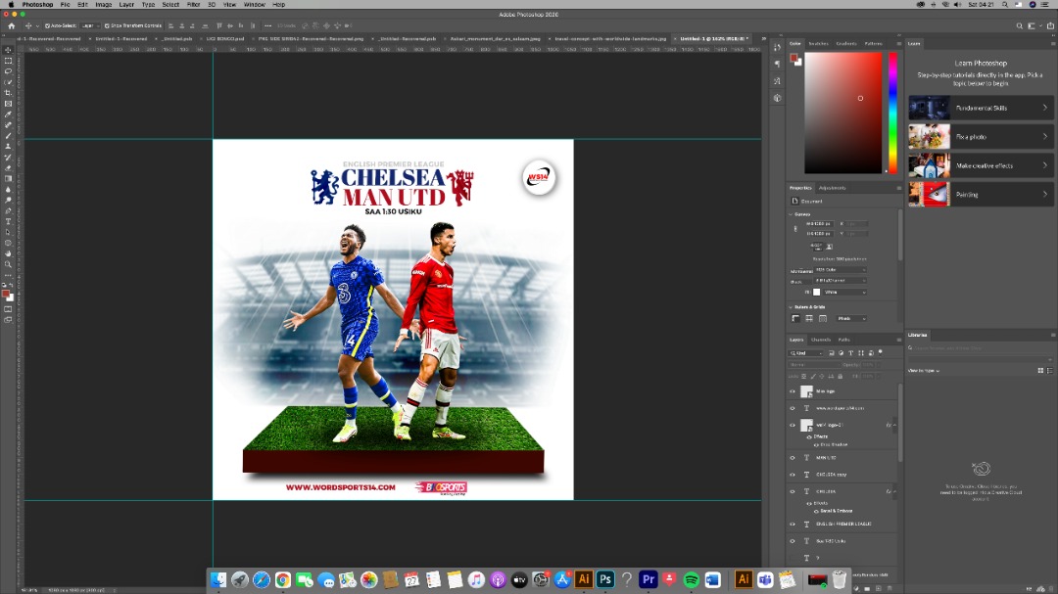Switch Libraries to grid view icon
Screen dimensions: 1058x594
click(x=1040, y=370)
